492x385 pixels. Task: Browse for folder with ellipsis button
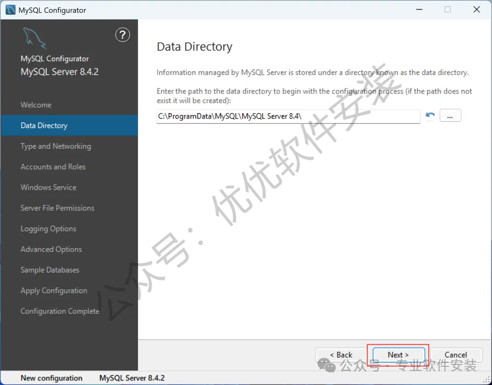(450, 116)
